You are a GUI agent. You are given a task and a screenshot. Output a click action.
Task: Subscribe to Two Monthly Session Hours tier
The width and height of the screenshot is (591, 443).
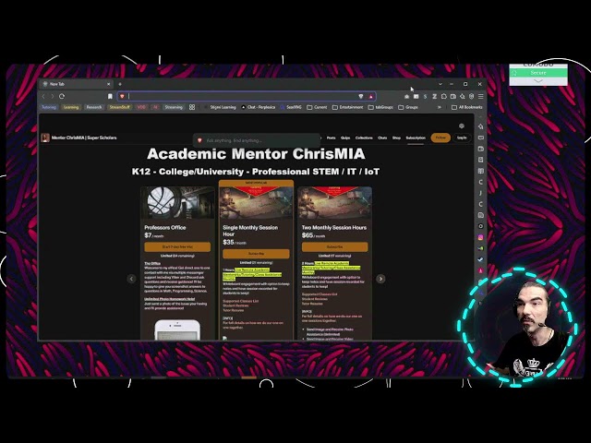[334, 247]
